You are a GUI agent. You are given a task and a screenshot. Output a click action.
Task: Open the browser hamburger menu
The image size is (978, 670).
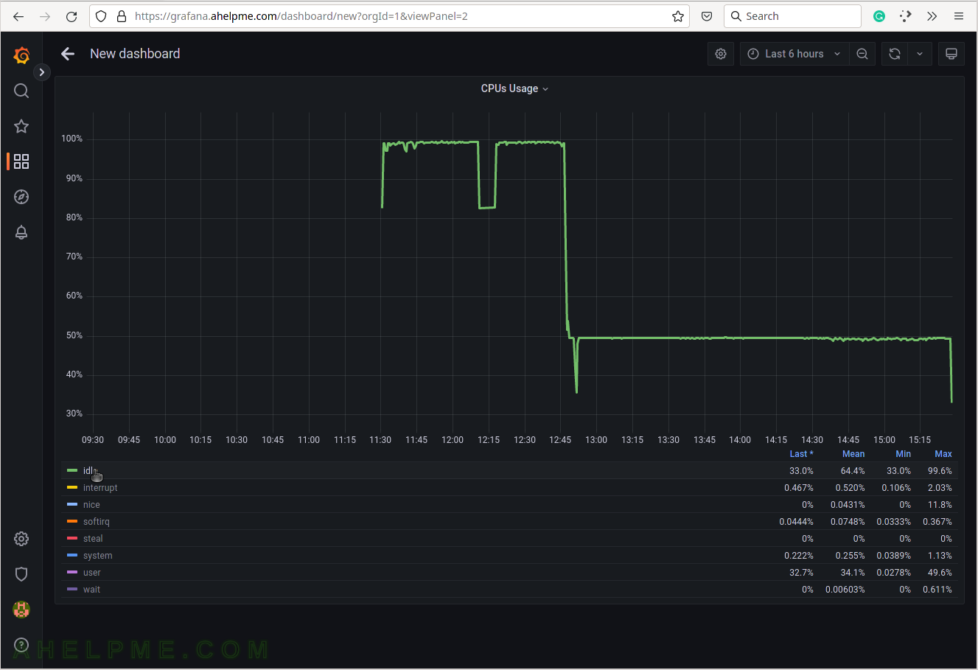[959, 16]
